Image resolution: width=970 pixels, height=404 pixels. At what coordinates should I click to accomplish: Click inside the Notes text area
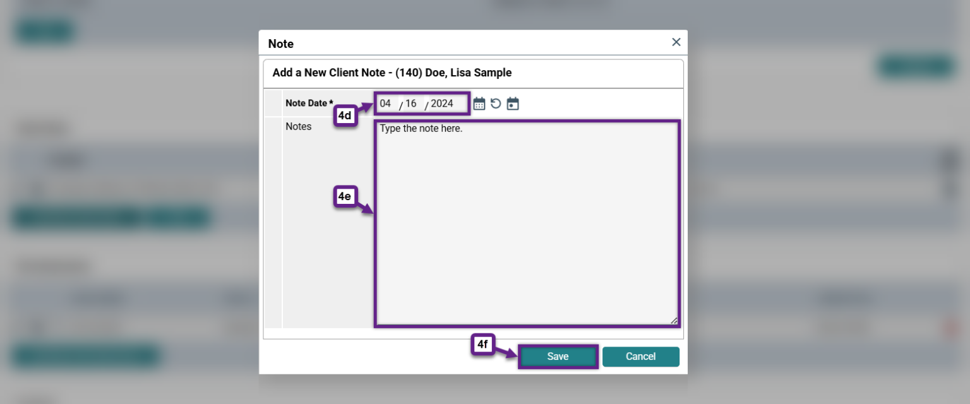(527, 223)
